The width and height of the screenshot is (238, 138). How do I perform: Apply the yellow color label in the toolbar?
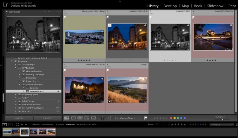(175, 118)
